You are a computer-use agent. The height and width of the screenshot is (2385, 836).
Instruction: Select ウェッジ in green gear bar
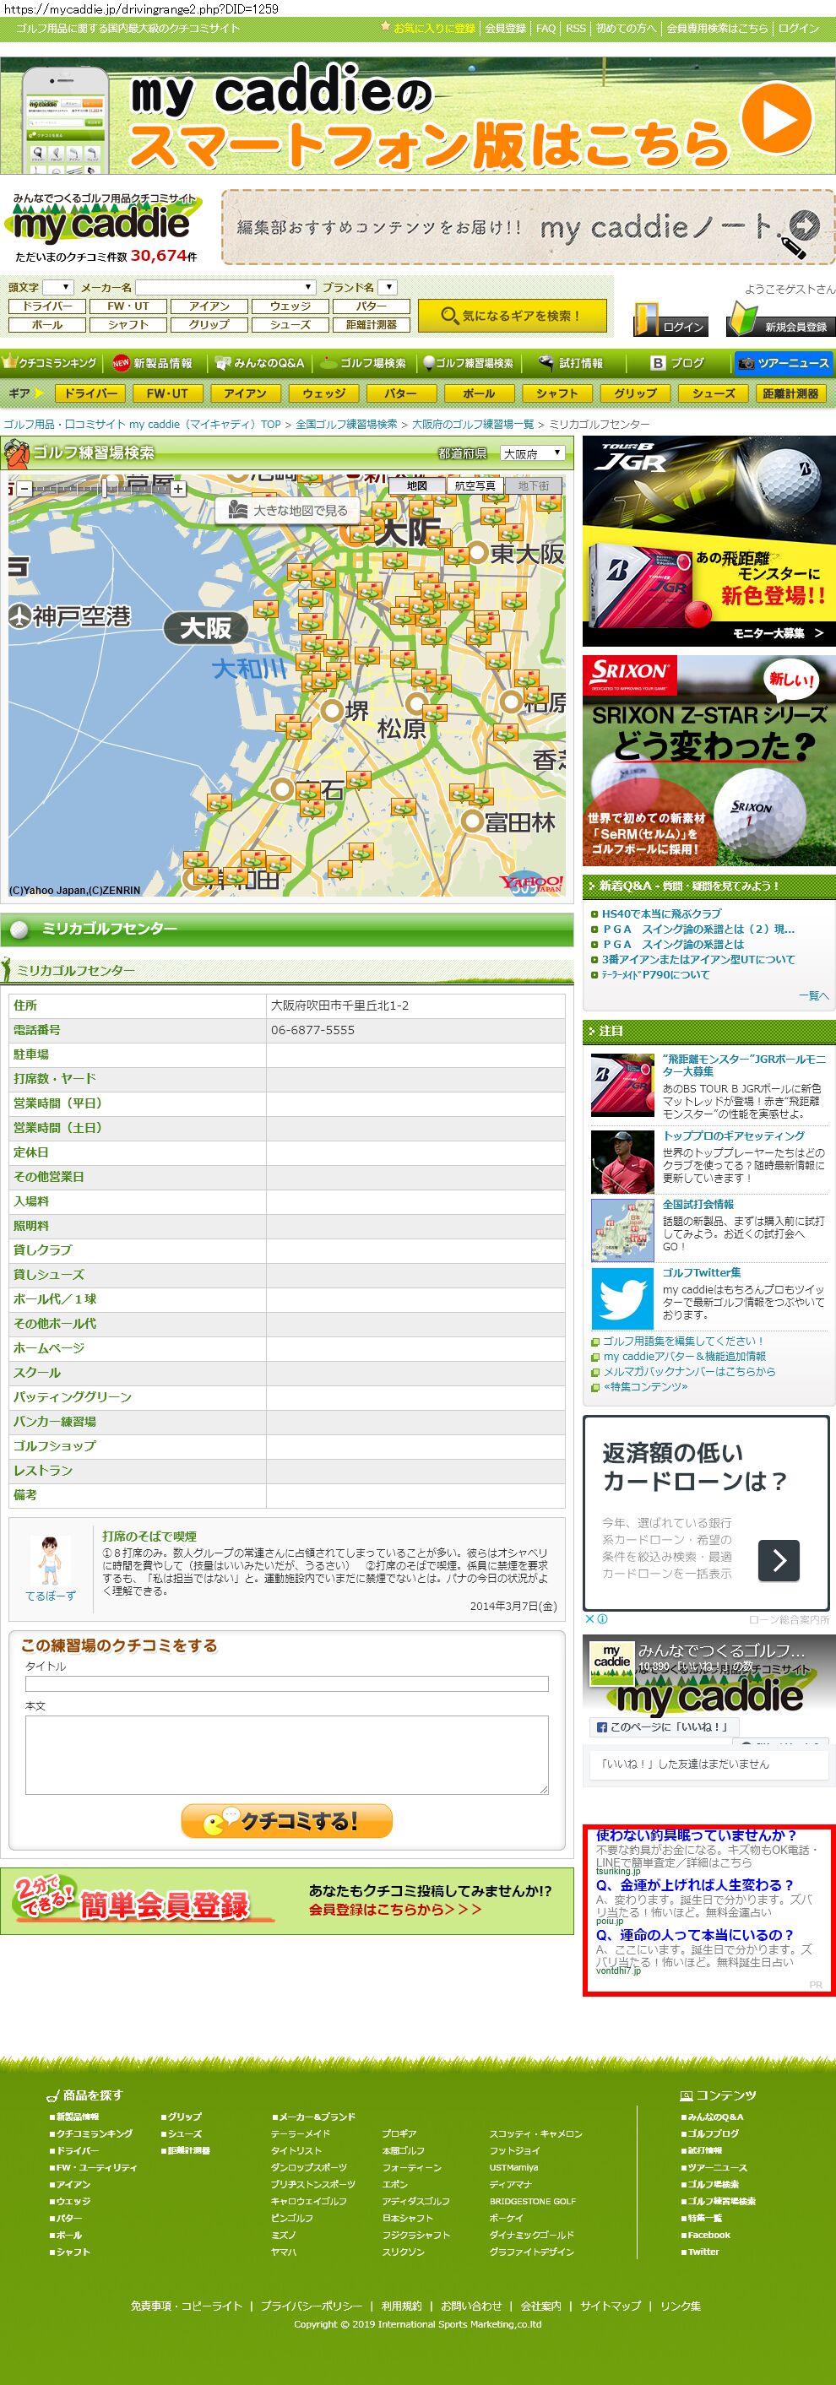point(323,393)
